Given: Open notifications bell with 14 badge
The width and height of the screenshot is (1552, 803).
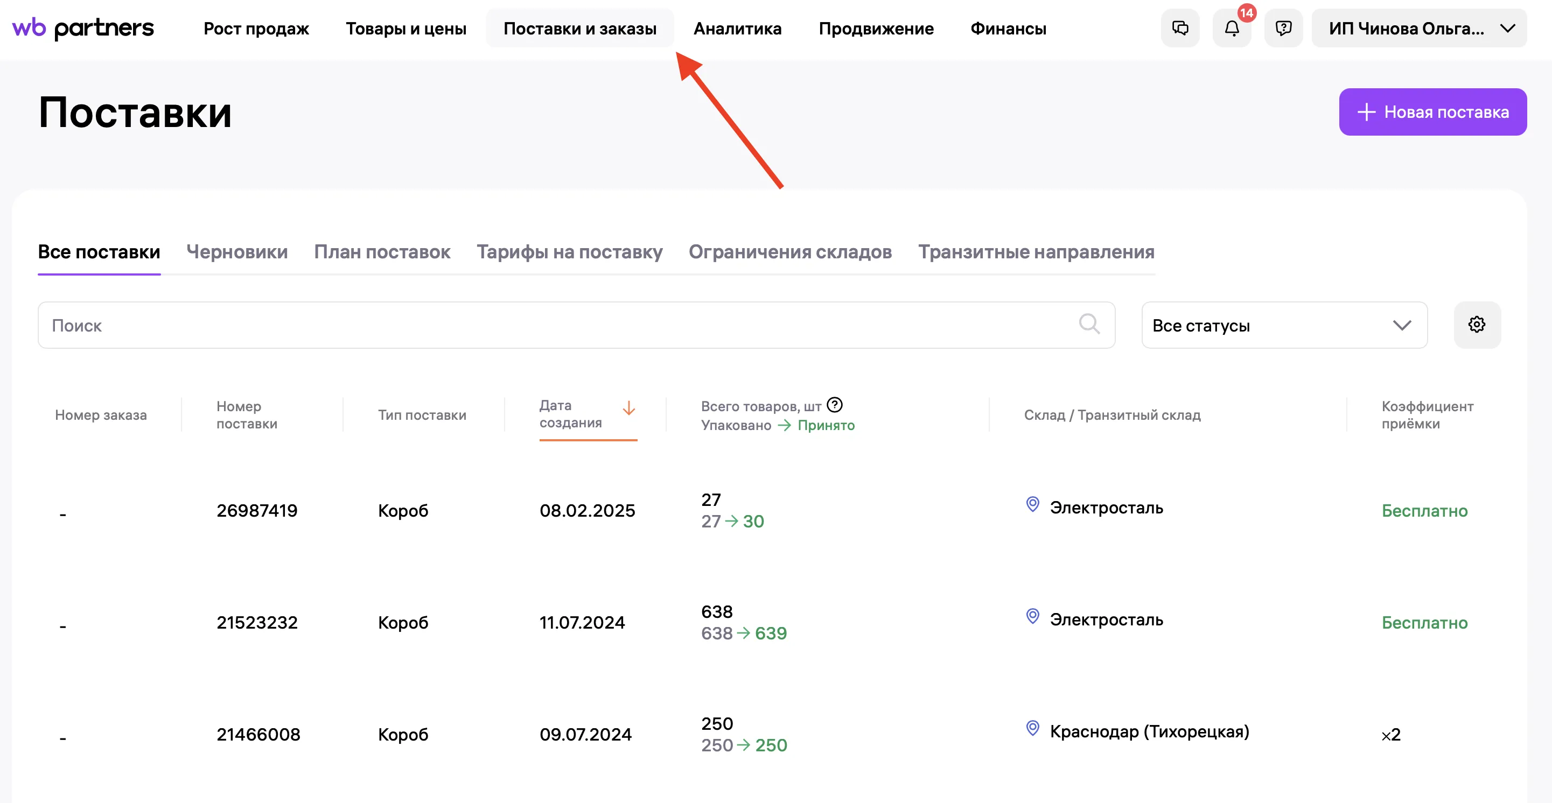Looking at the screenshot, I should coord(1232,29).
